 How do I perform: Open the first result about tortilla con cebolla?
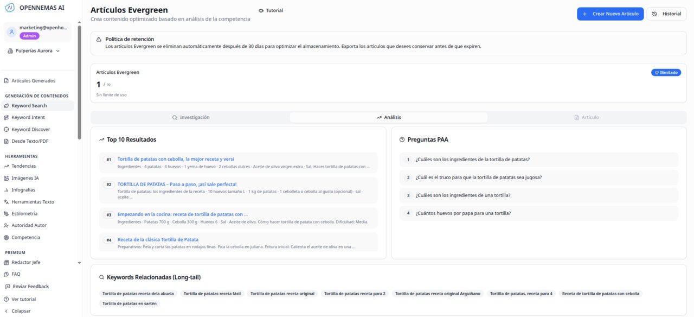tap(176, 159)
